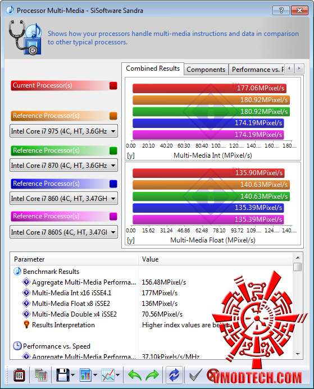This screenshot has width=314, height=389.
Task: Click the tab strip right scroll arrow
Action: point(299,68)
